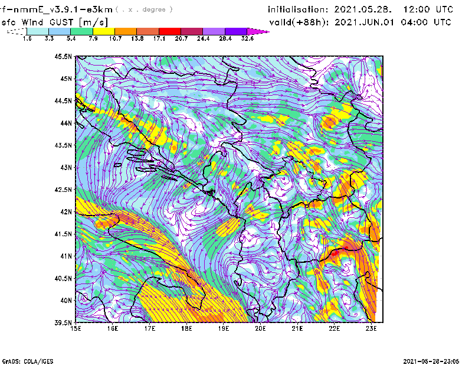Click the '12:00 UTC' initialisation time

428,9
